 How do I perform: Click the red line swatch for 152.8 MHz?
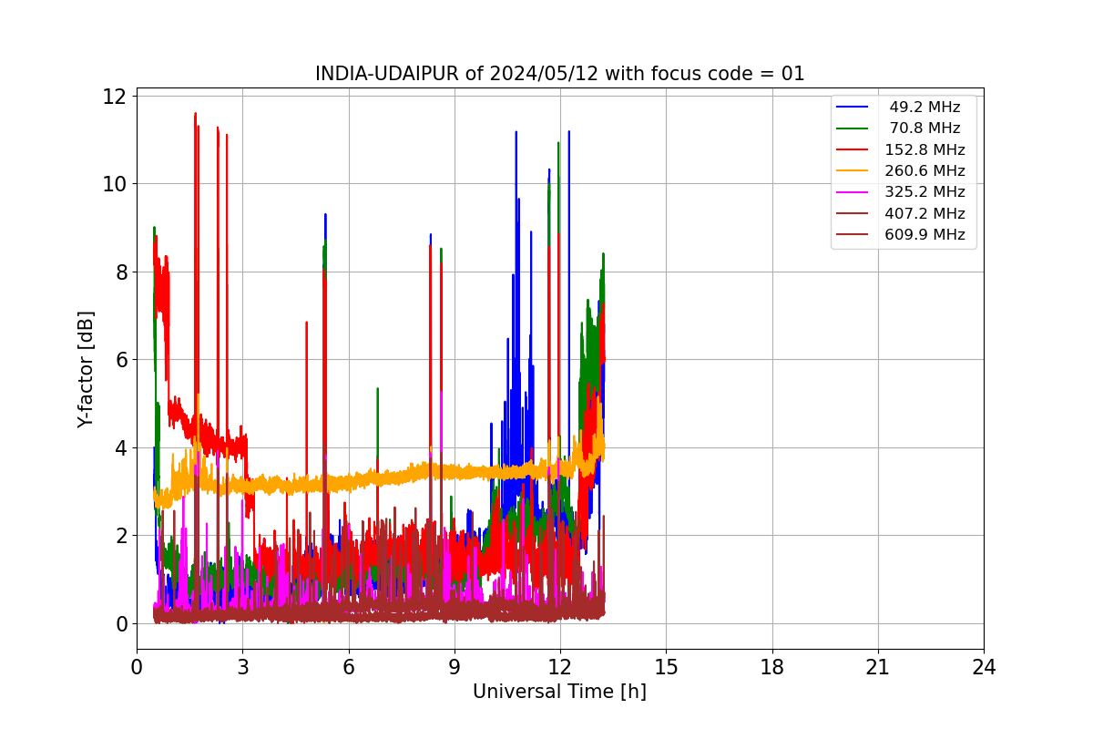852,149
